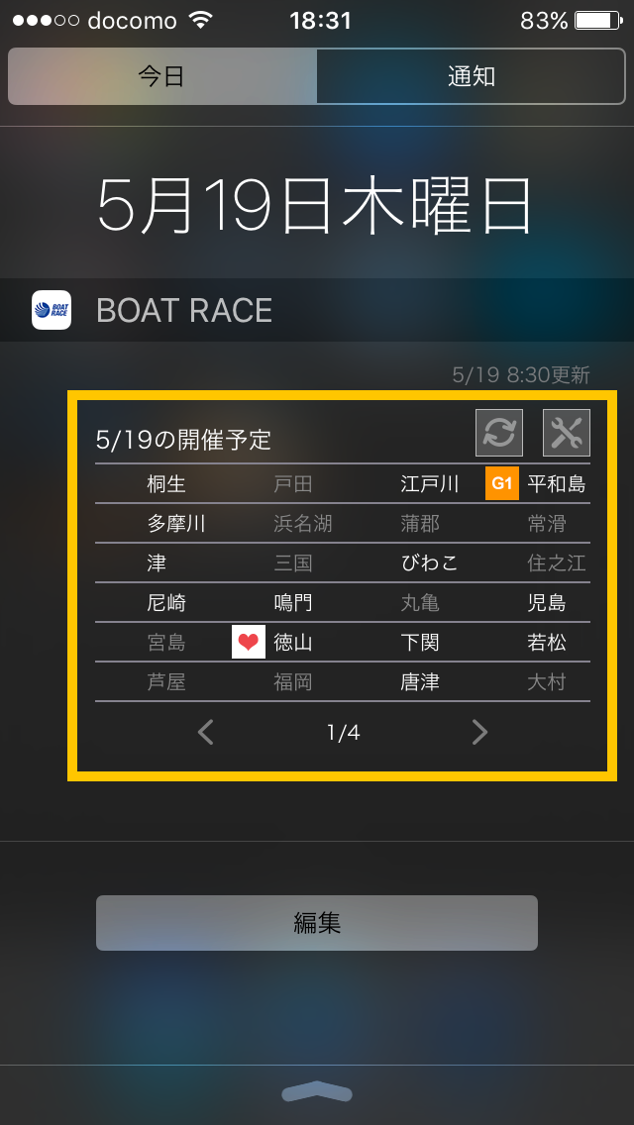The image size is (634, 1125).
Task: Tap the battery indicator in the status bar
Action: coord(598,21)
